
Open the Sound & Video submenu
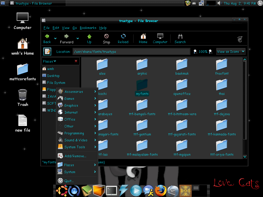click(x=77, y=140)
